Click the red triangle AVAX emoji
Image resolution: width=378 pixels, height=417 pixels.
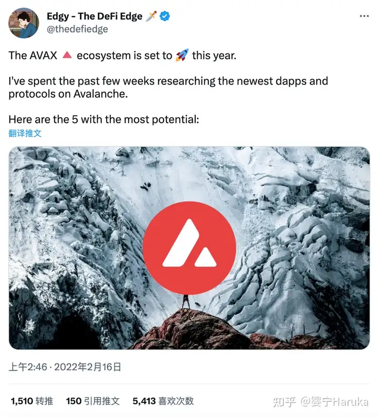coord(67,55)
